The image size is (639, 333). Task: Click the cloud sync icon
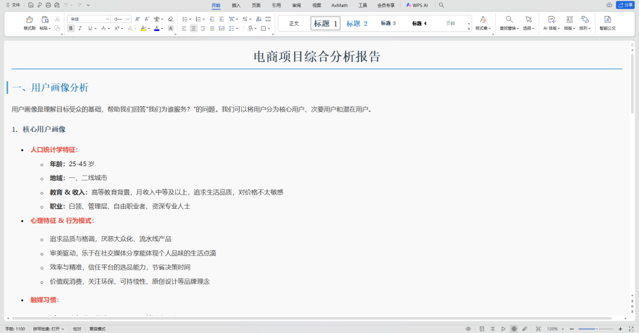pyautogui.click(x=609, y=5)
